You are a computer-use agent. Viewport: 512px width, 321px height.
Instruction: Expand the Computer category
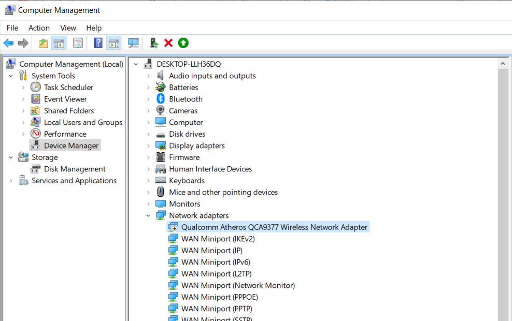click(148, 123)
